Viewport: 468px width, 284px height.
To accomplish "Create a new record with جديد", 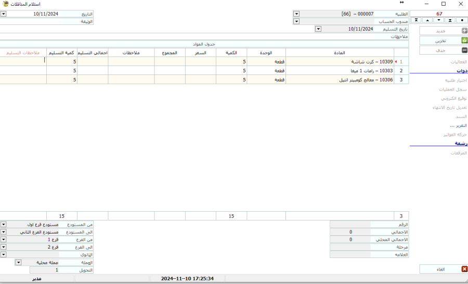I will click(444, 31).
